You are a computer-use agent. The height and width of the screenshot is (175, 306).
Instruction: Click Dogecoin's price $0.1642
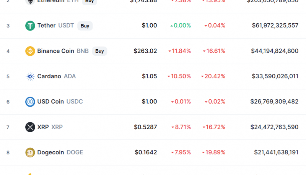coord(146,152)
